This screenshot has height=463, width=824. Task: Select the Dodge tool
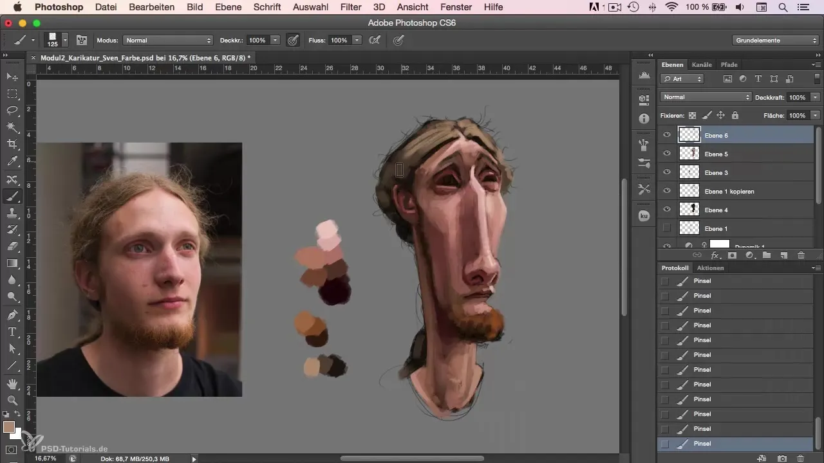[12, 296]
